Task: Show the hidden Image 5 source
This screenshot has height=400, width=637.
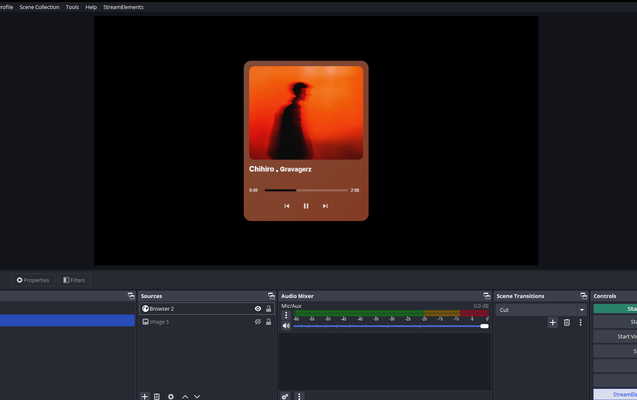Action: [x=258, y=322]
